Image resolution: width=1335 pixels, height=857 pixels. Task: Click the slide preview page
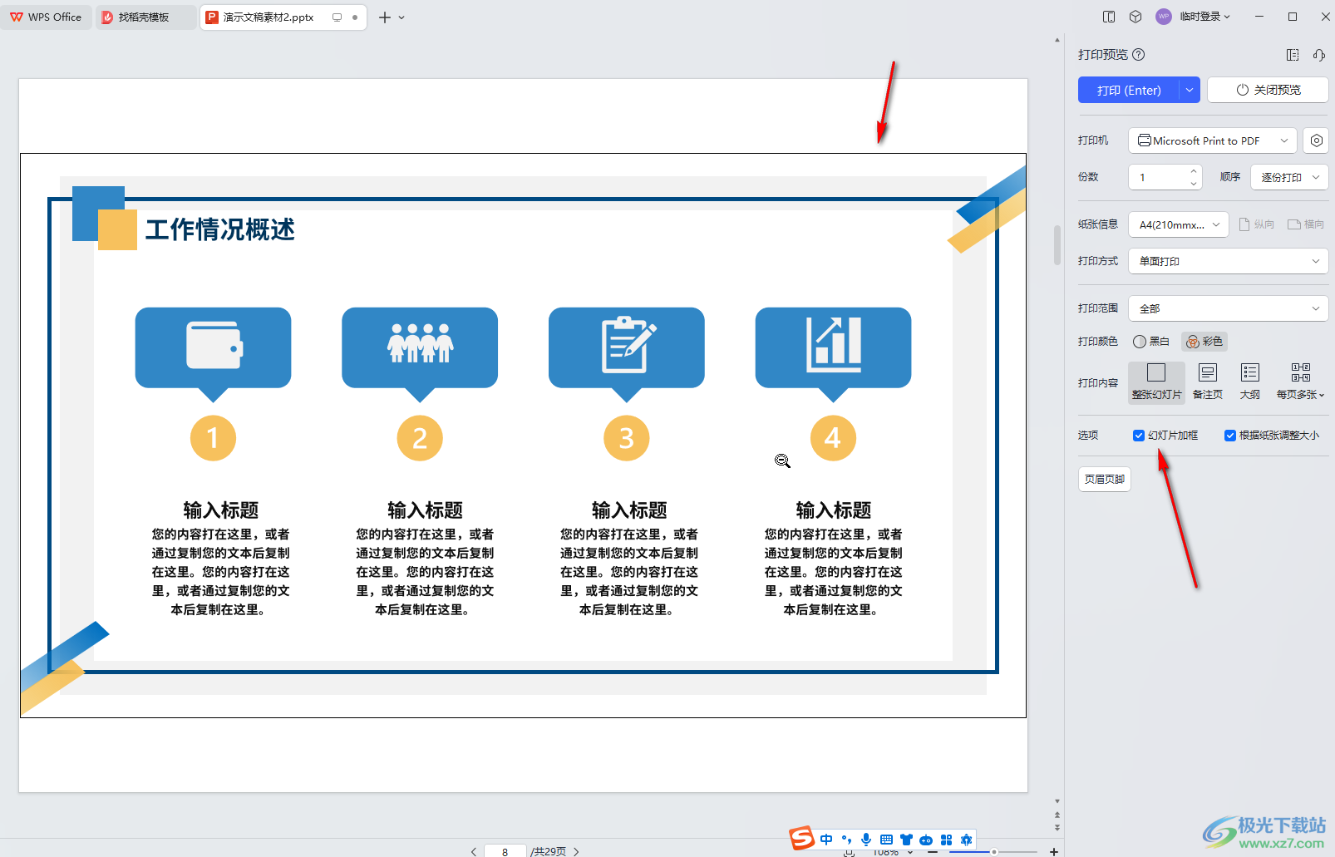(x=523, y=435)
